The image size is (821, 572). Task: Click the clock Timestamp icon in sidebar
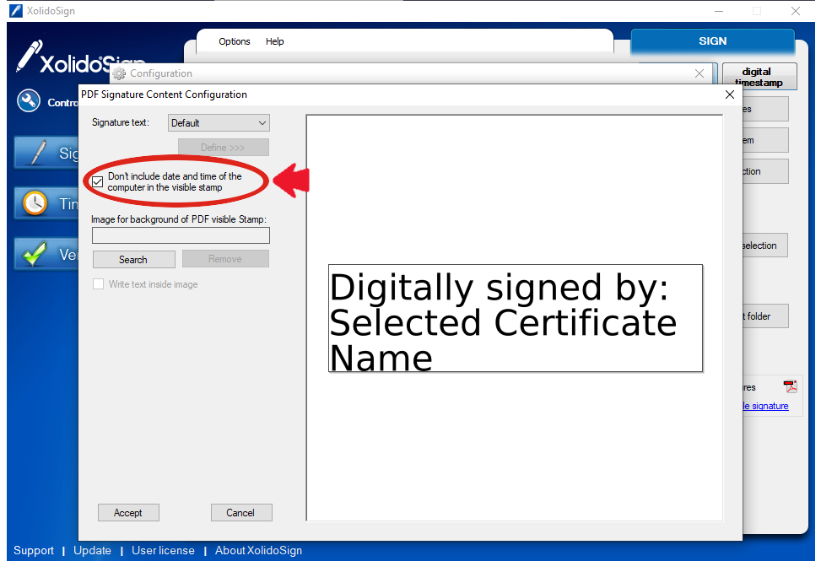tap(35, 203)
